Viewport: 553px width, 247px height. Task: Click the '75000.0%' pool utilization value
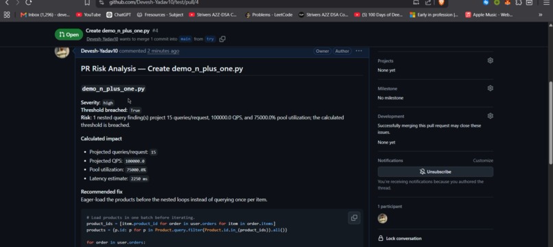point(136,170)
